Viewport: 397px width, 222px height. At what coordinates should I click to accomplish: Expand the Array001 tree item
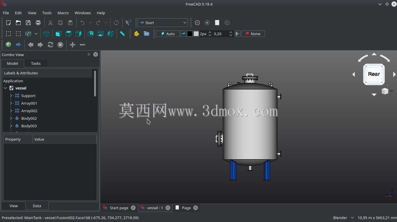pos(11,103)
